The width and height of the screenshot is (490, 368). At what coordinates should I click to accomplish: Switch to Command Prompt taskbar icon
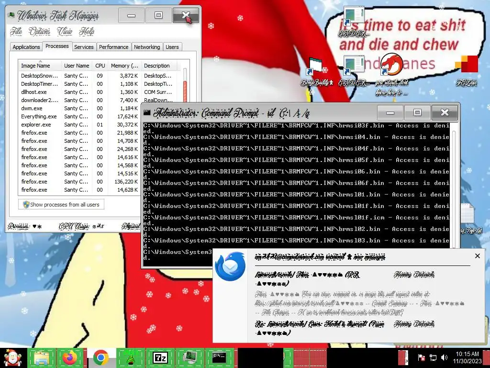[x=219, y=358]
